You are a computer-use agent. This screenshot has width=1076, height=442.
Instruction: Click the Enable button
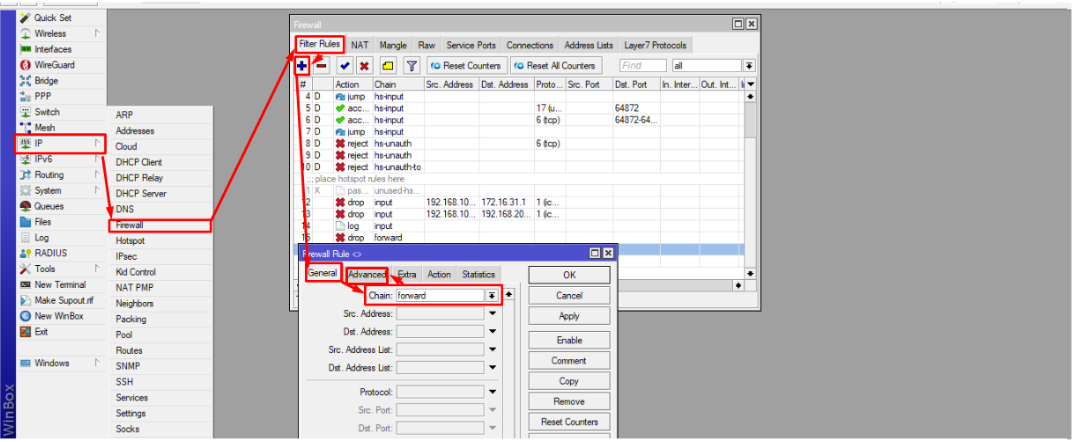click(569, 340)
